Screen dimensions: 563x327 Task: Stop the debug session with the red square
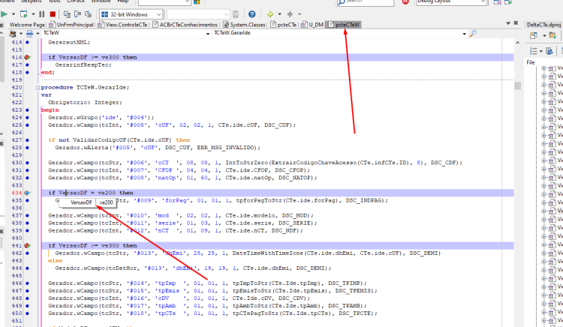[53, 14]
